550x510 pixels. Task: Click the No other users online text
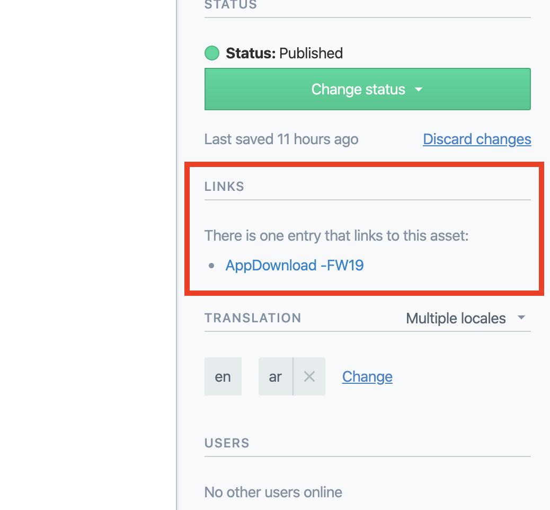point(273,492)
